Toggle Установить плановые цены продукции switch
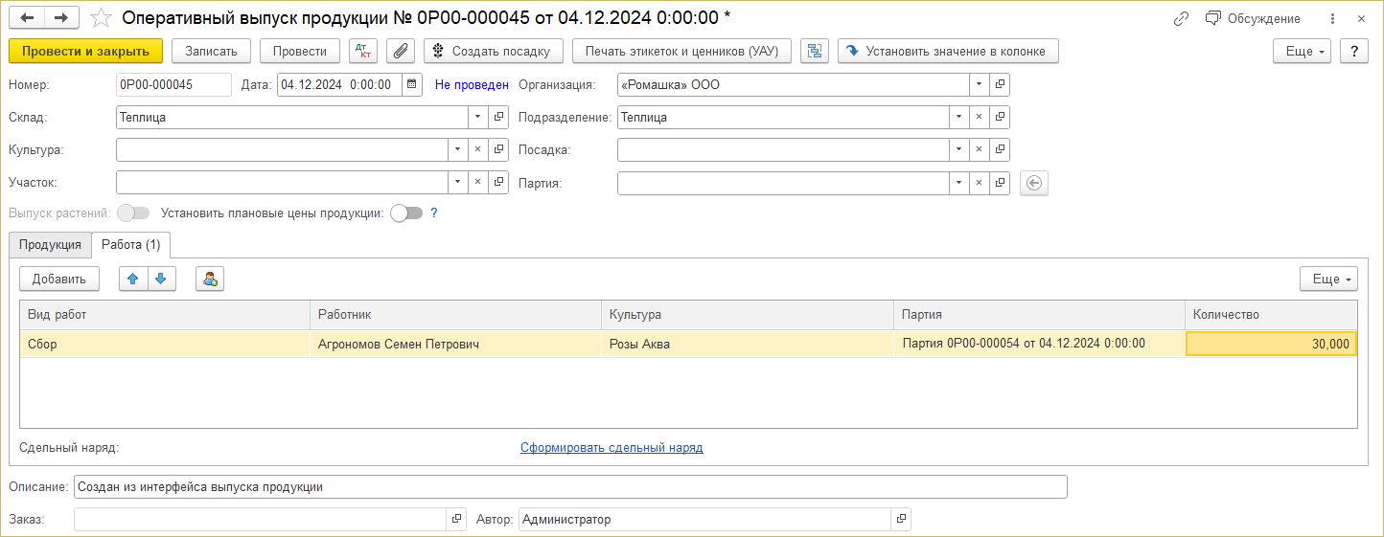This screenshot has height=537, width=1384. [406, 213]
